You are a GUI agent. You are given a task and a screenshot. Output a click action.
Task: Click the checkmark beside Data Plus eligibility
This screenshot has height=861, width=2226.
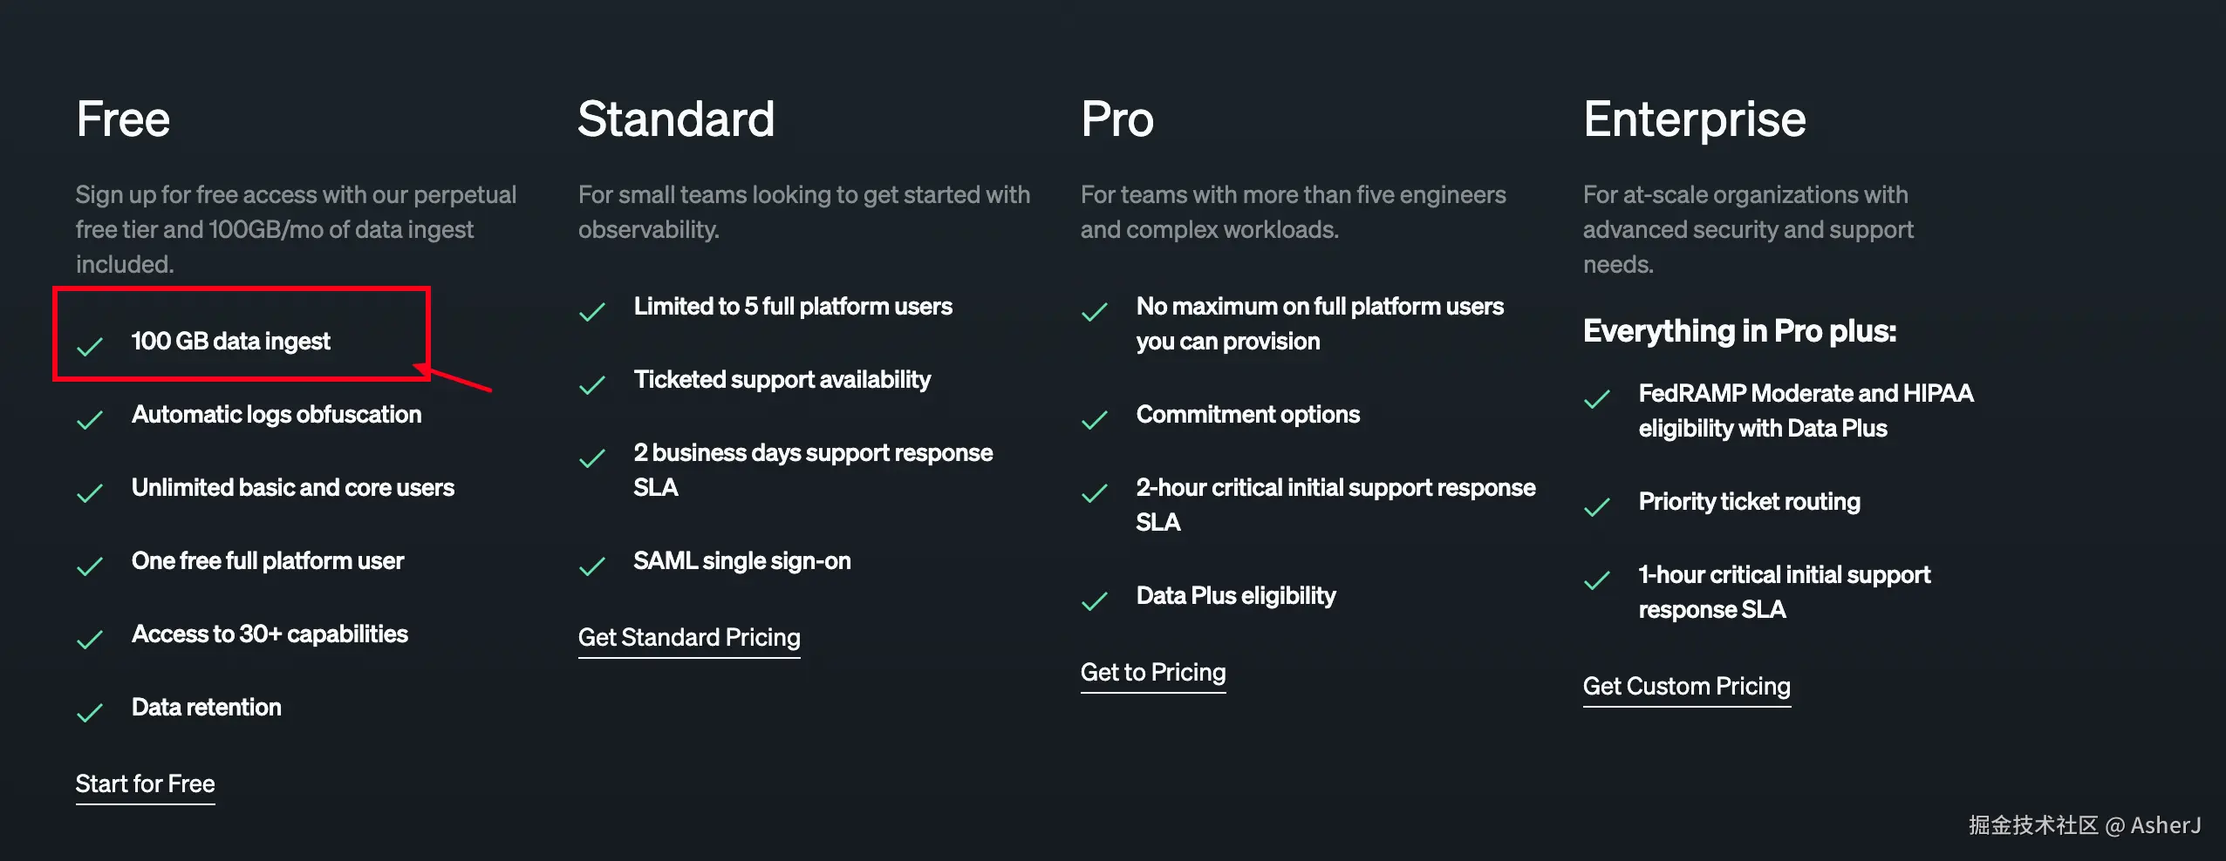(1095, 601)
